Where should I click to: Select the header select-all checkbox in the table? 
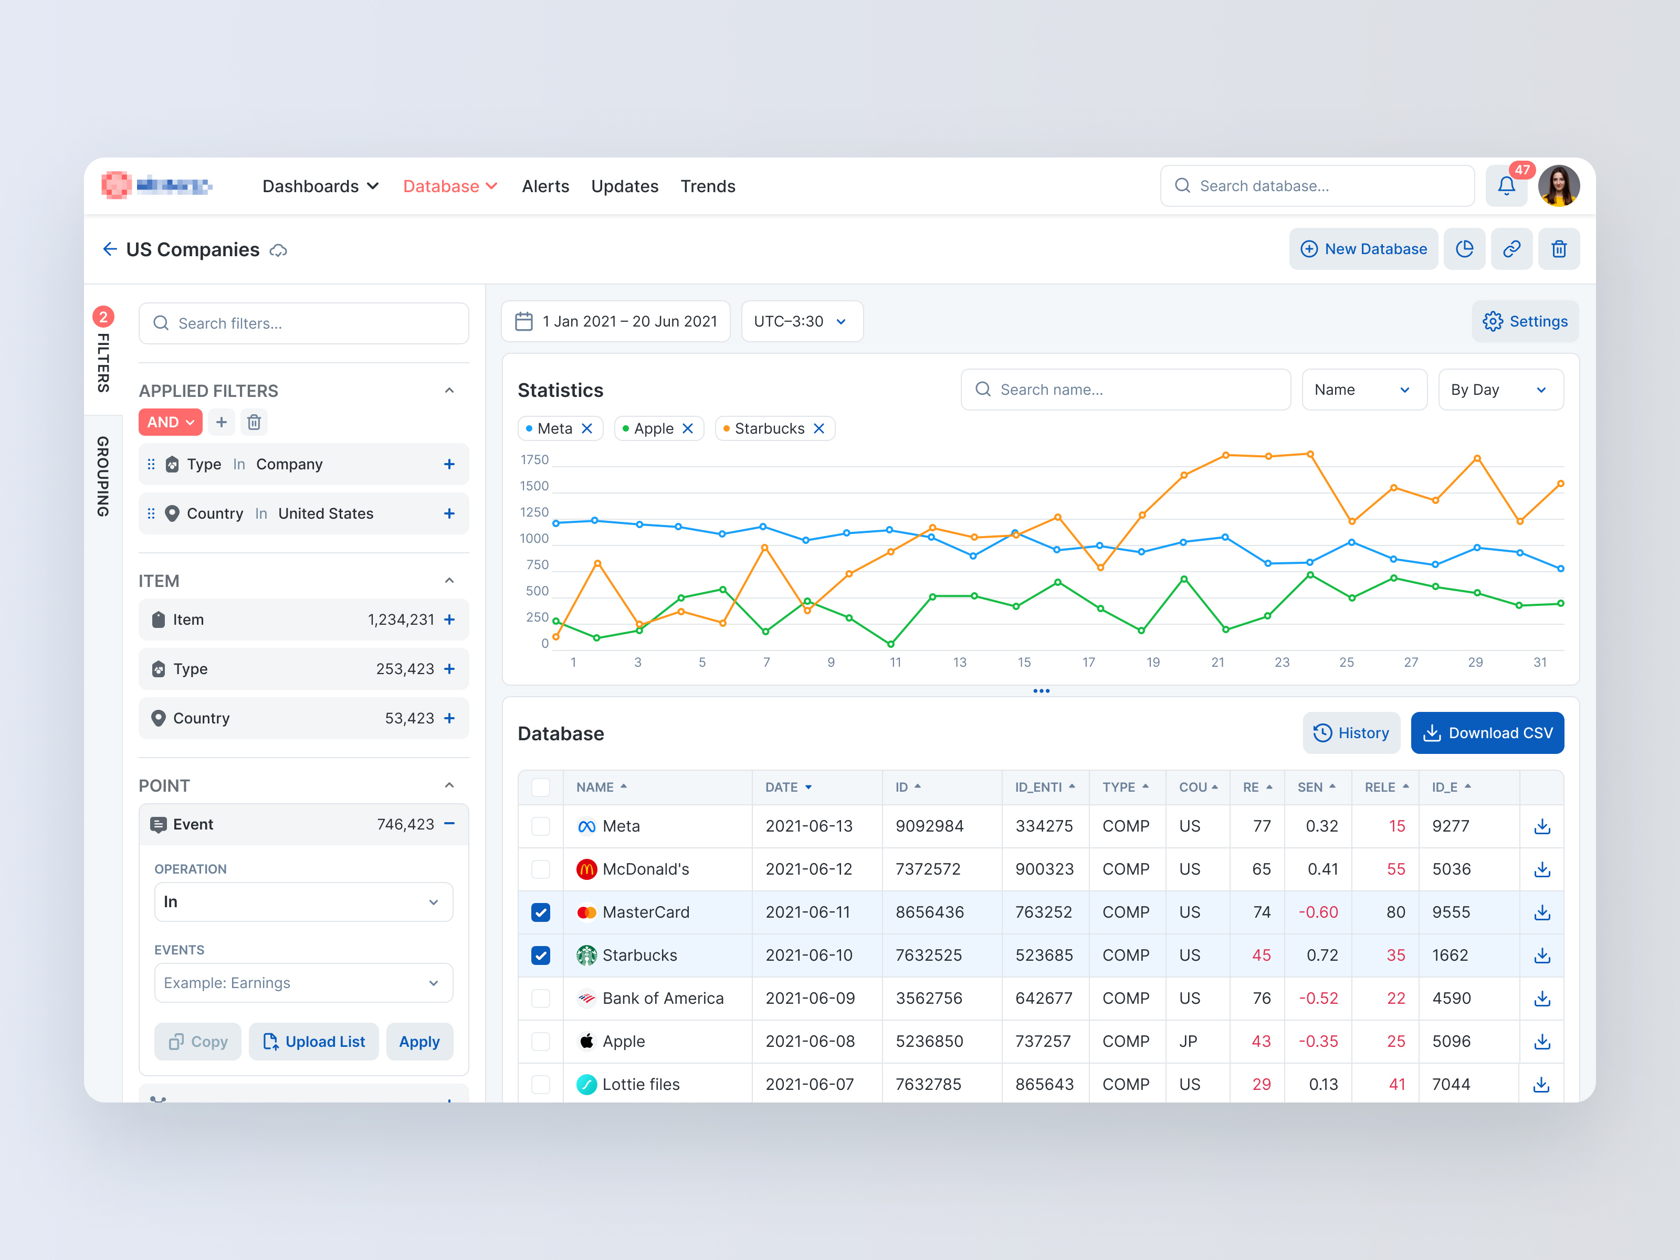pyautogui.click(x=540, y=787)
